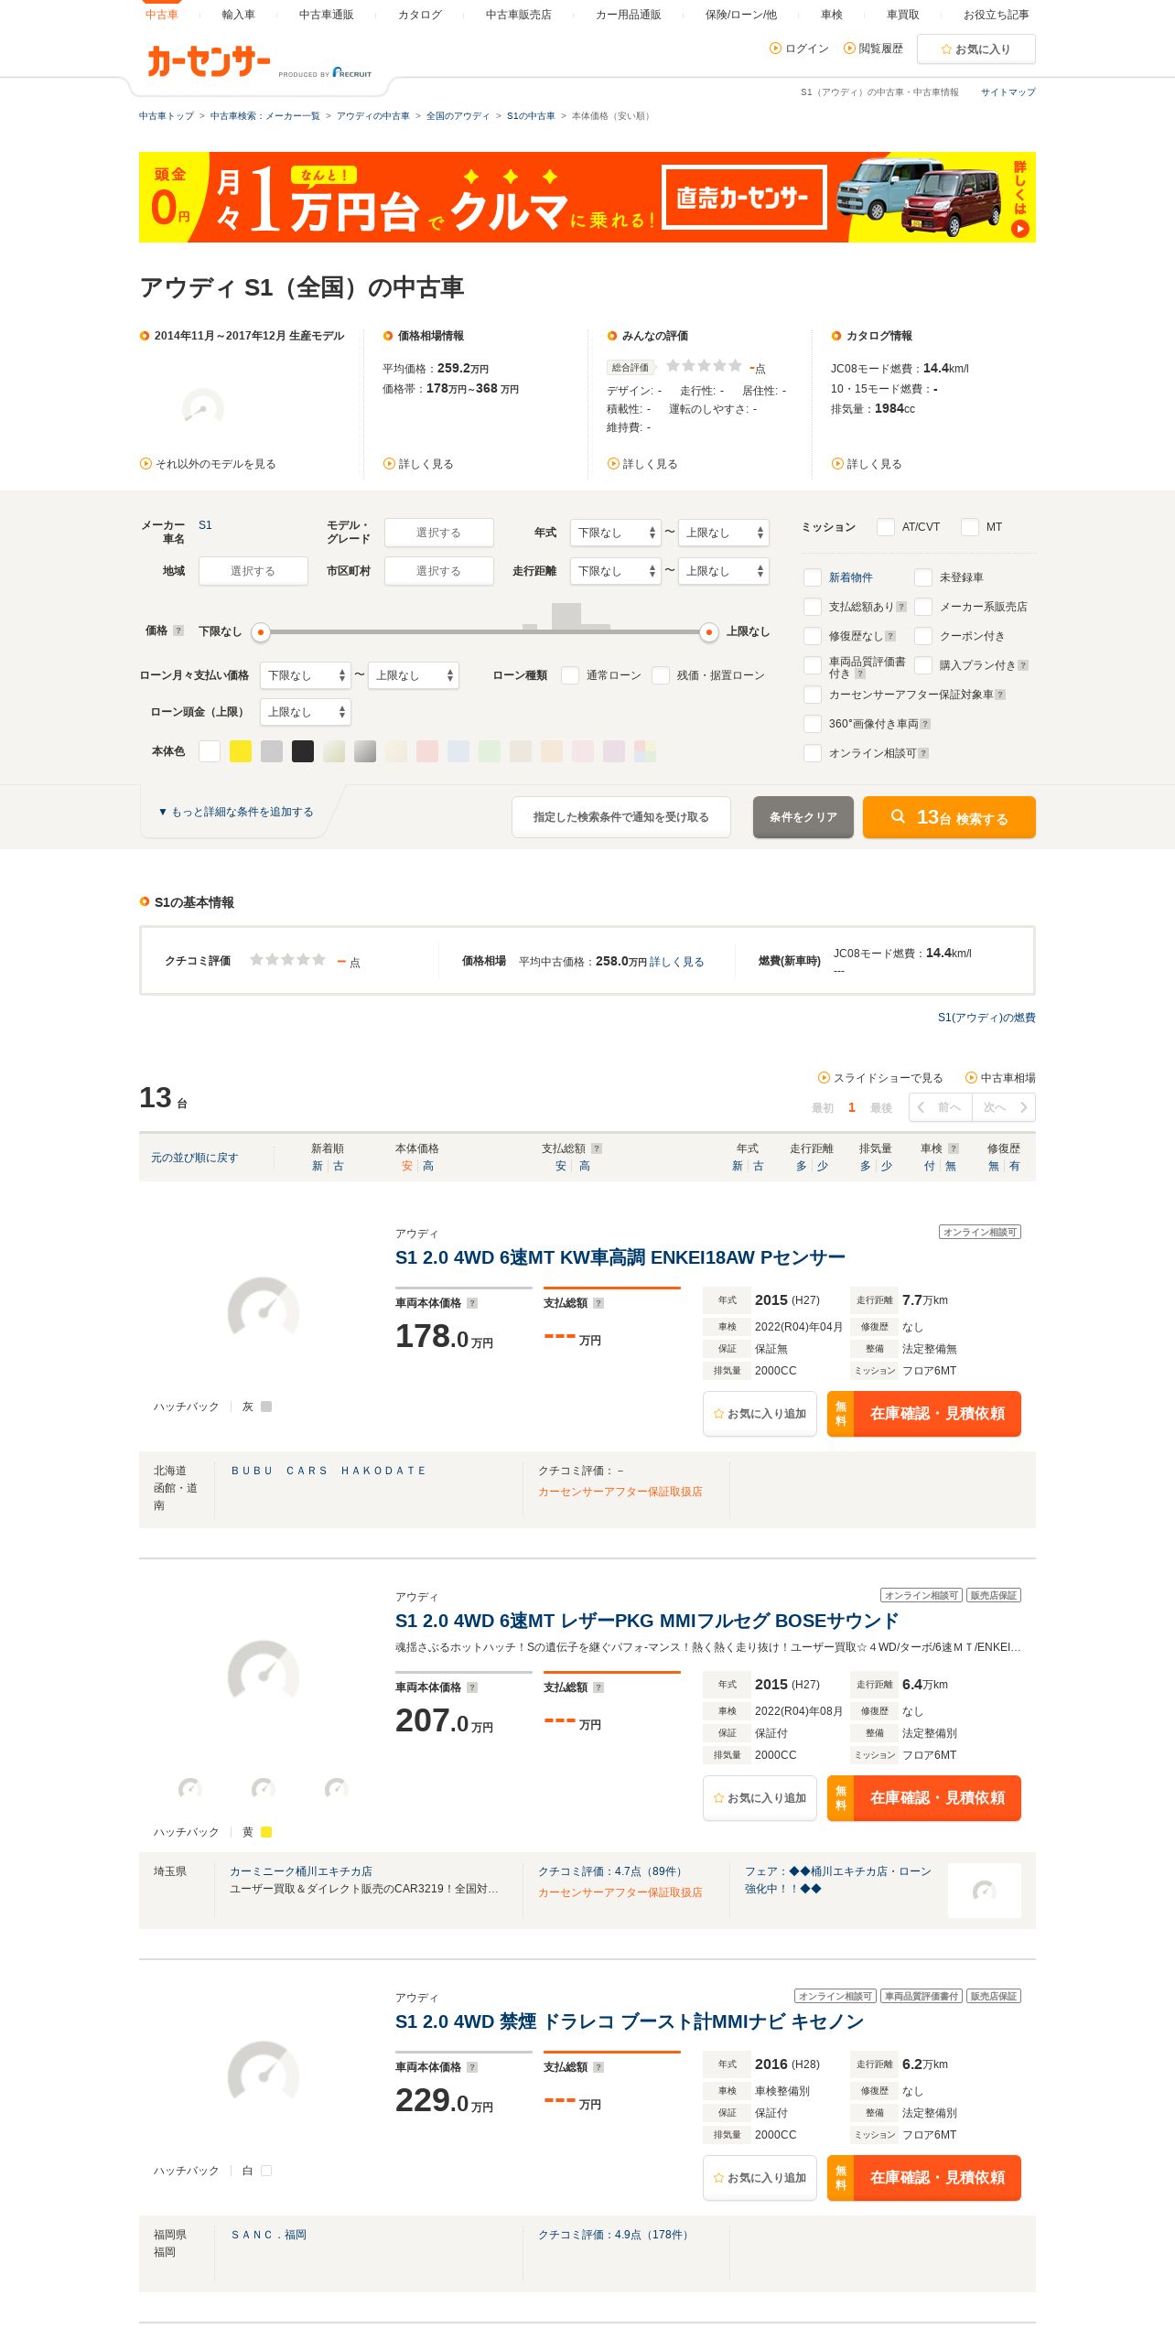This screenshot has width=1175, height=2350.
Task: Click help icon beside オンライン相談可 filter
Action: coord(923,753)
